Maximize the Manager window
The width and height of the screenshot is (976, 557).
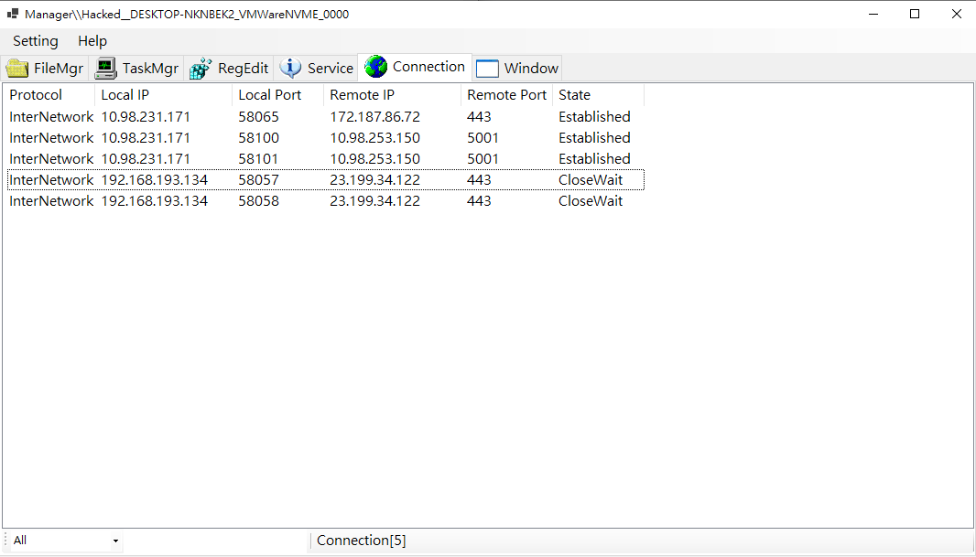pos(915,14)
